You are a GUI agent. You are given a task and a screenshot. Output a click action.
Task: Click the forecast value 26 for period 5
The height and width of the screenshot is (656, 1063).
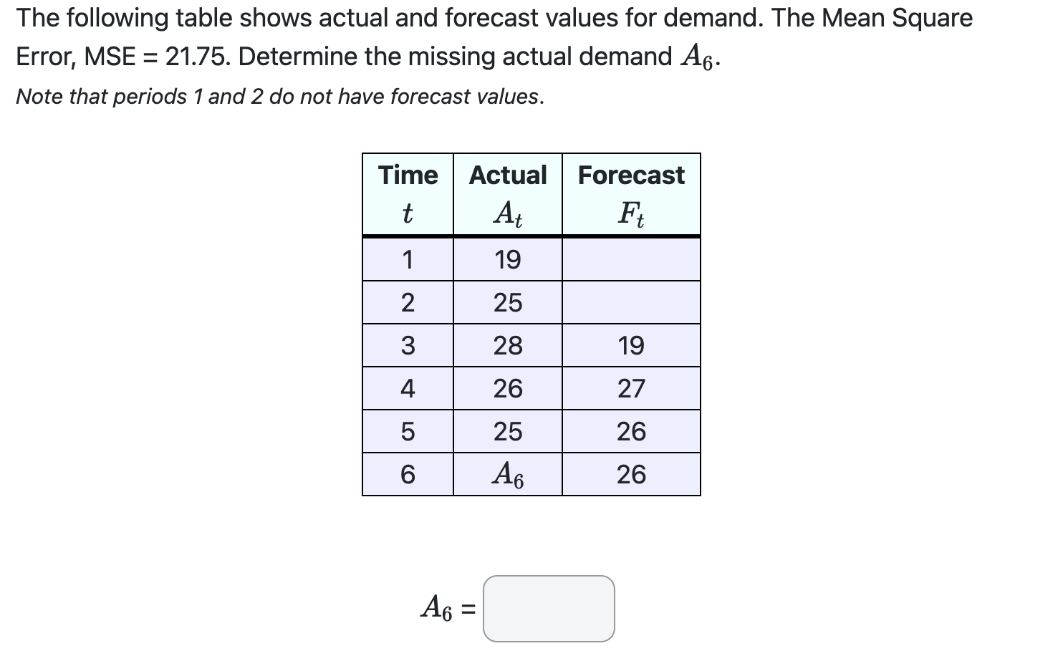(631, 431)
